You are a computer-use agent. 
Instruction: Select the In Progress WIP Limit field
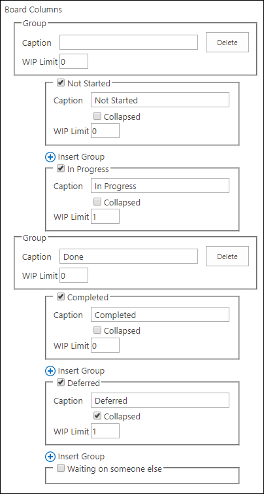[105, 217]
